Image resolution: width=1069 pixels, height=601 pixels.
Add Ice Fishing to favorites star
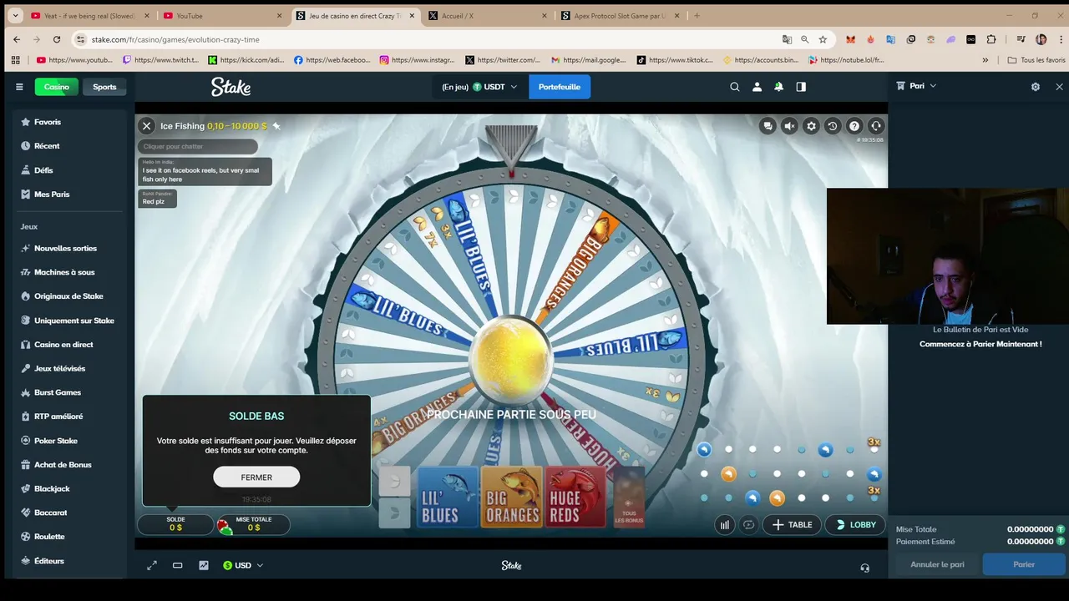coord(276,126)
